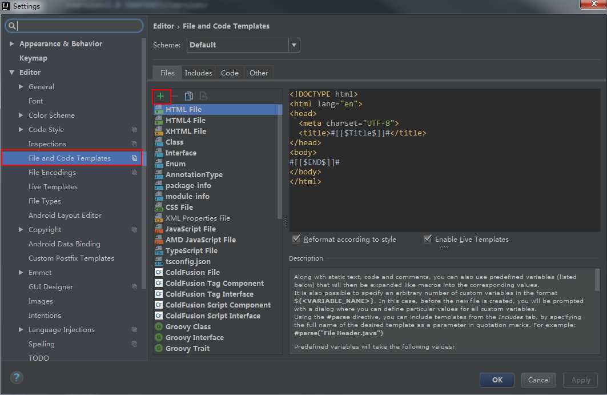Click the XHTML File template icon
The image size is (607, 395).
[x=159, y=131]
